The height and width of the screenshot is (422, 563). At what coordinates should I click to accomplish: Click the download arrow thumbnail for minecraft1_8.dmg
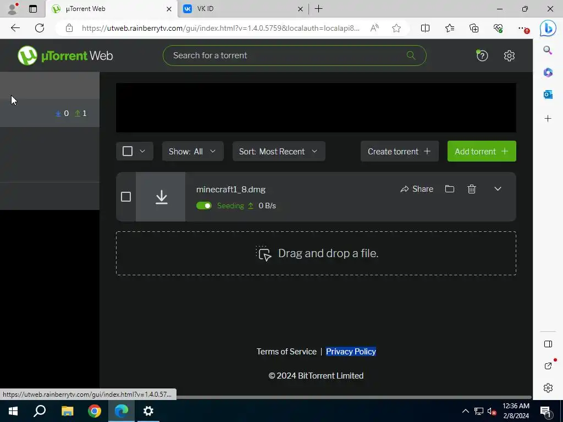click(161, 197)
